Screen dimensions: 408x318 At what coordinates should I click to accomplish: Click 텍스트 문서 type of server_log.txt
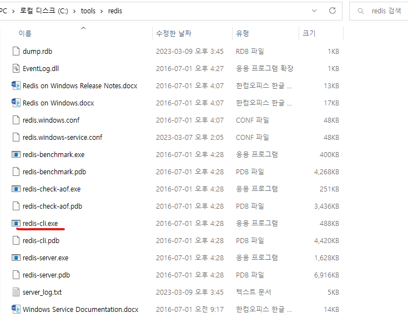point(254,292)
